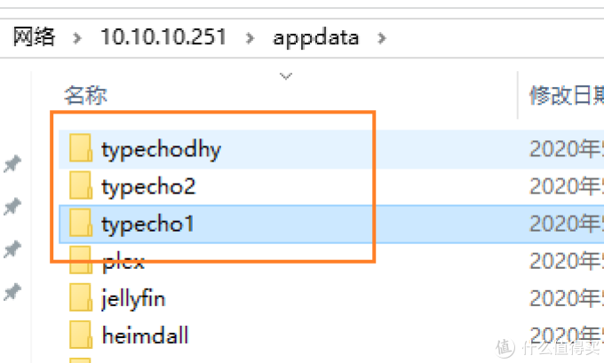Expand the chevron after 网络 in address bar
The width and height of the screenshot is (604, 363).
pyautogui.click(x=77, y=38)
